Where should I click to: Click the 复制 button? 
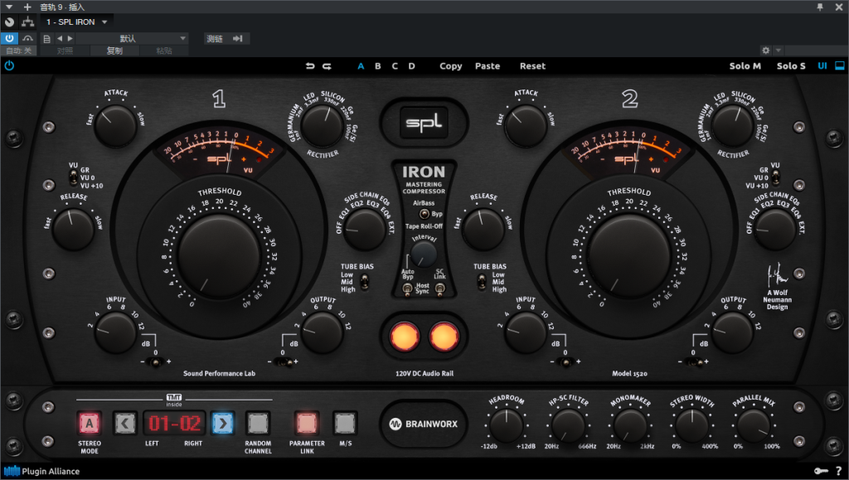coord(114,51)
